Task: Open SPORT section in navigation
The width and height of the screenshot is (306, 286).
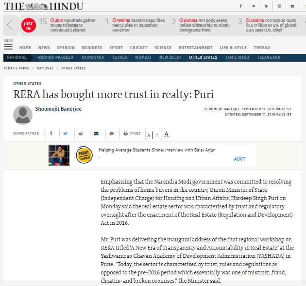Action: [116, 48]
